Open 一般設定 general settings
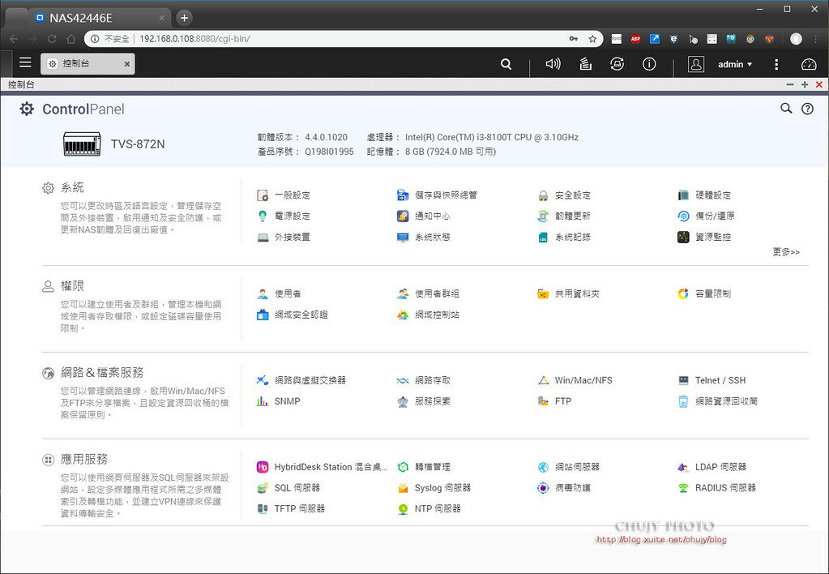829x574 pixels. pos(284,195)
